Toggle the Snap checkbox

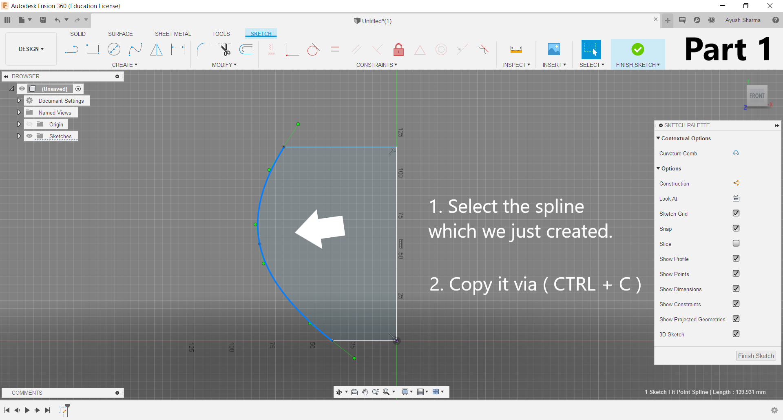point(736,228)
